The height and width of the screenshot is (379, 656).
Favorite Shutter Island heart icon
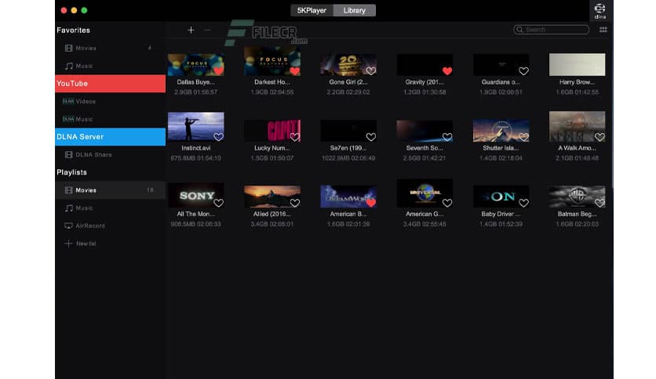click(x=523, y=137)
